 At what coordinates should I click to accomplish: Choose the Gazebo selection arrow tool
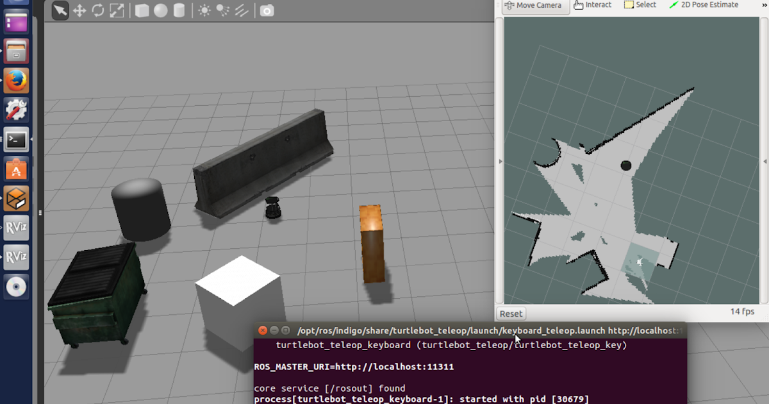pos(61,10)
